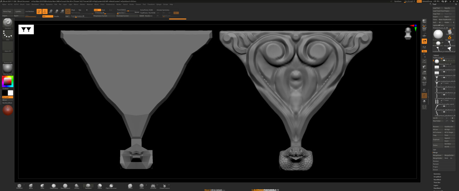Click the Gizmo 3D round icon
The height and width of the screenshot is (191, 459).
click(68, 11)
